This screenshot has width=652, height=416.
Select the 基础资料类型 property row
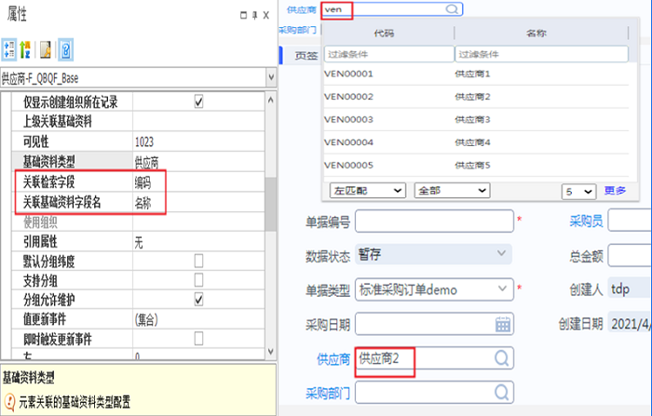(x=138, y=161)
